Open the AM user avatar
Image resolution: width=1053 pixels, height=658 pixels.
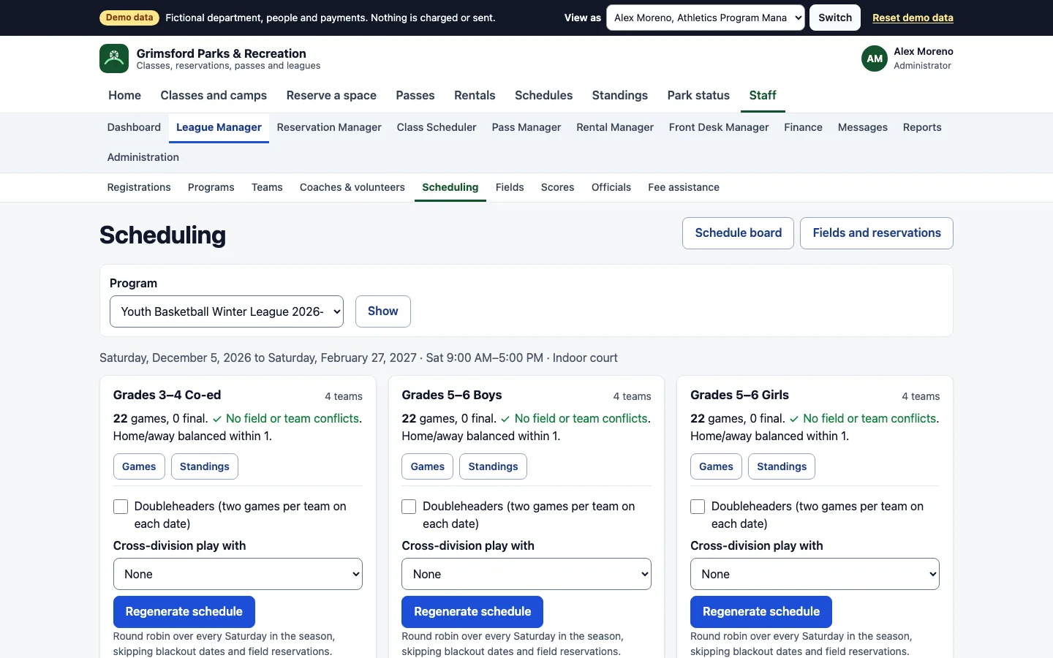point(875,58)
